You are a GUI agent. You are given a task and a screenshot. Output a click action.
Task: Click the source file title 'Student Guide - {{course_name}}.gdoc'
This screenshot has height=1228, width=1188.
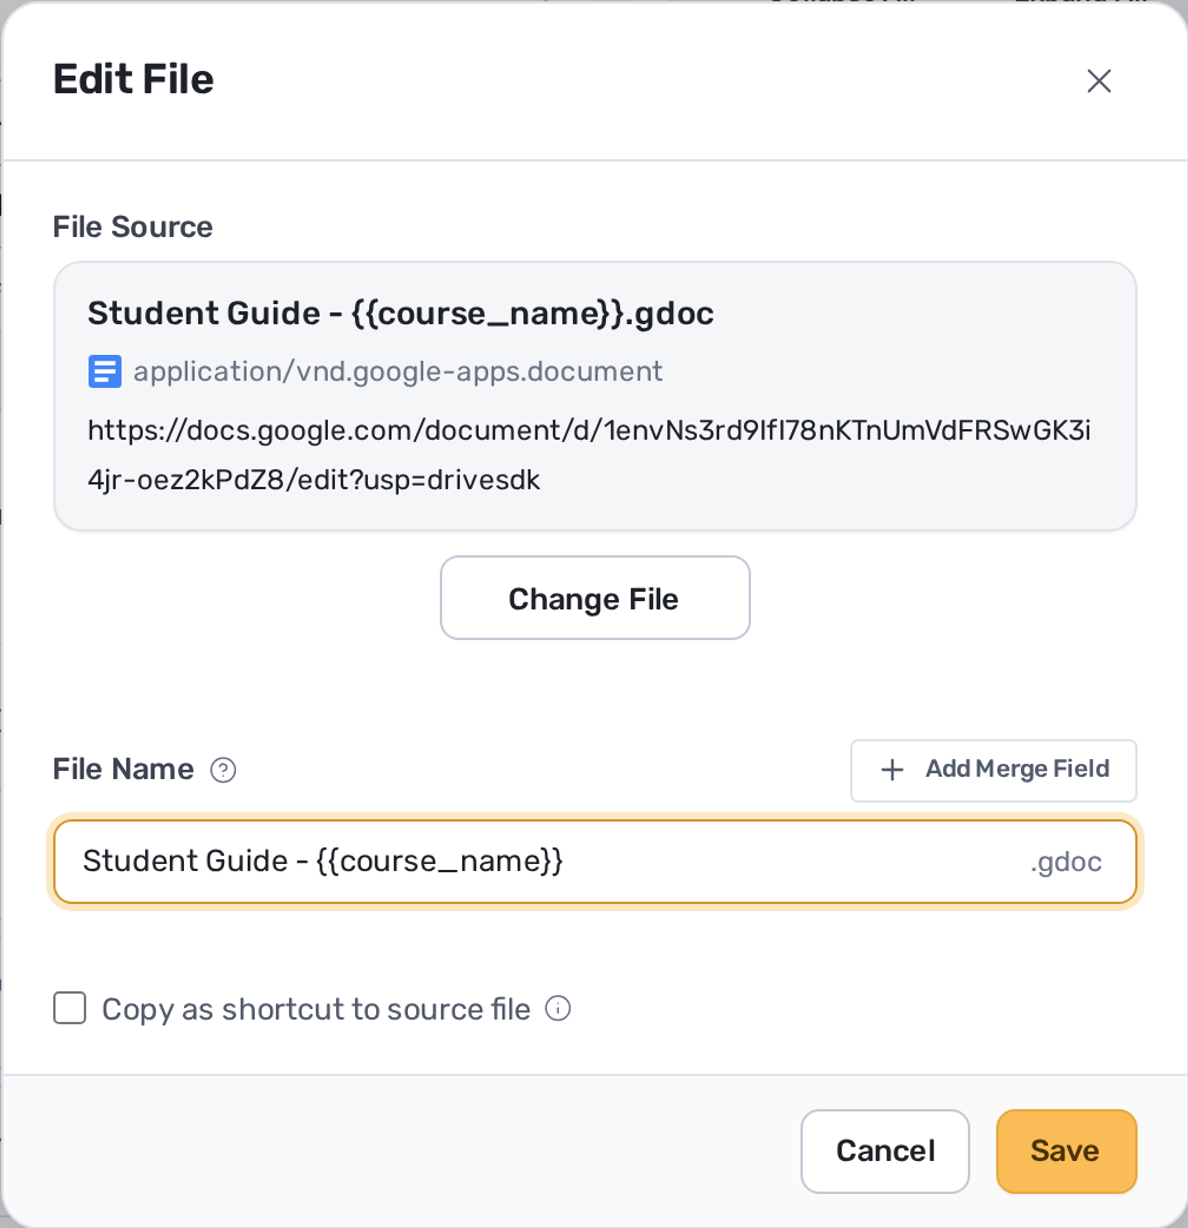[400, 313]
